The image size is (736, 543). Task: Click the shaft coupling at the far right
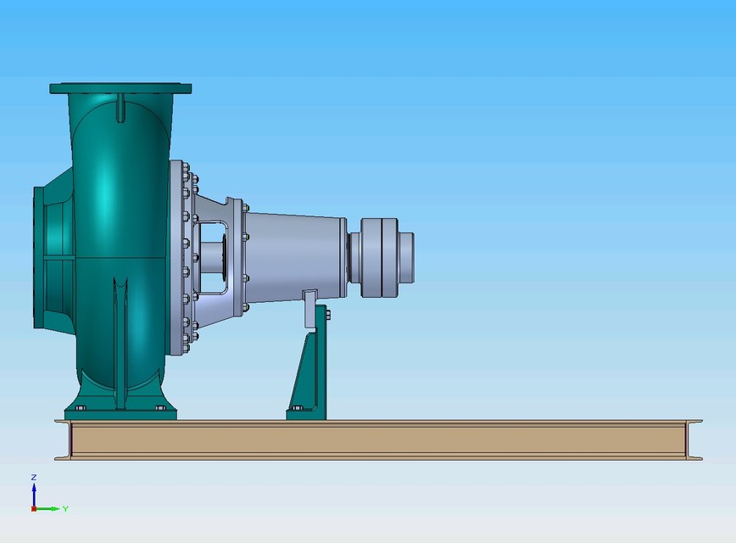click(382, 255)
